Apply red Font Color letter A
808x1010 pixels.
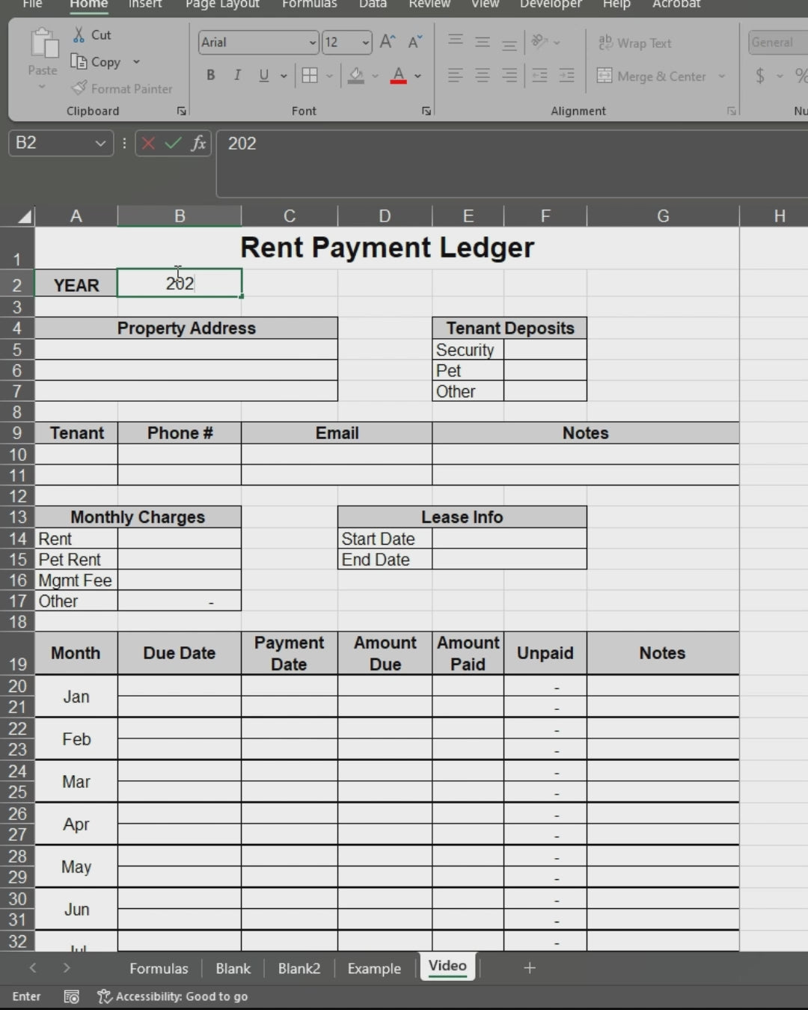tap(399, 76)
